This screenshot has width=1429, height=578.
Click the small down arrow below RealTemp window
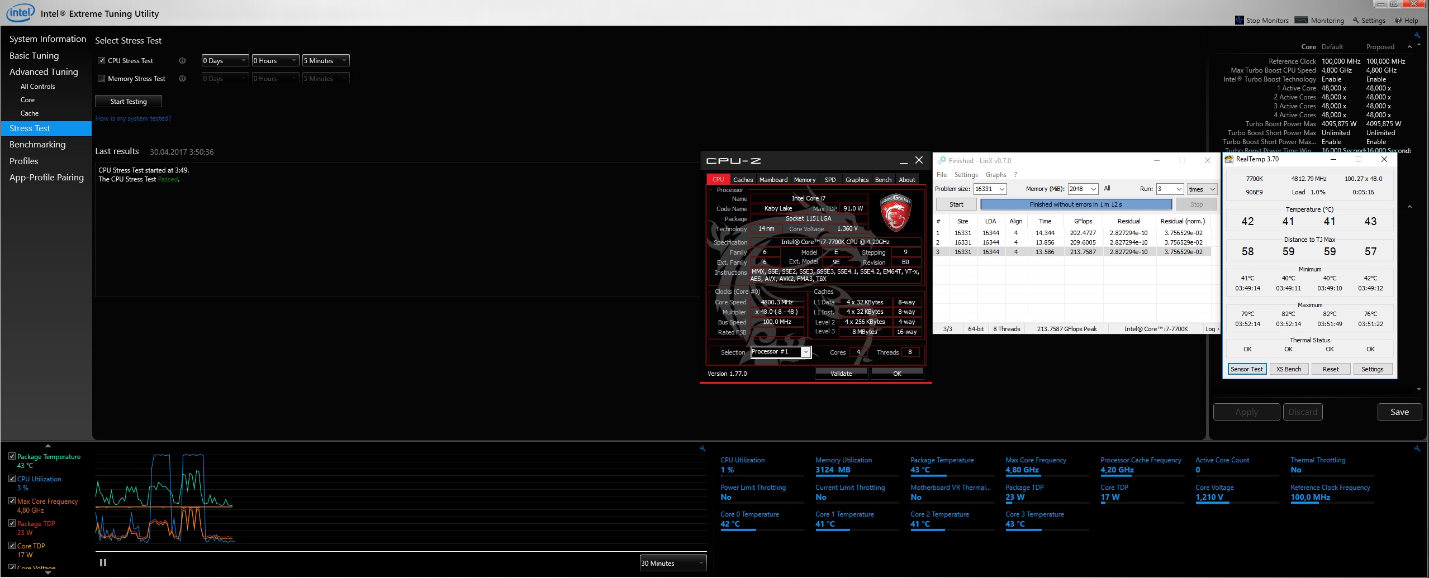coord(1419,389)
